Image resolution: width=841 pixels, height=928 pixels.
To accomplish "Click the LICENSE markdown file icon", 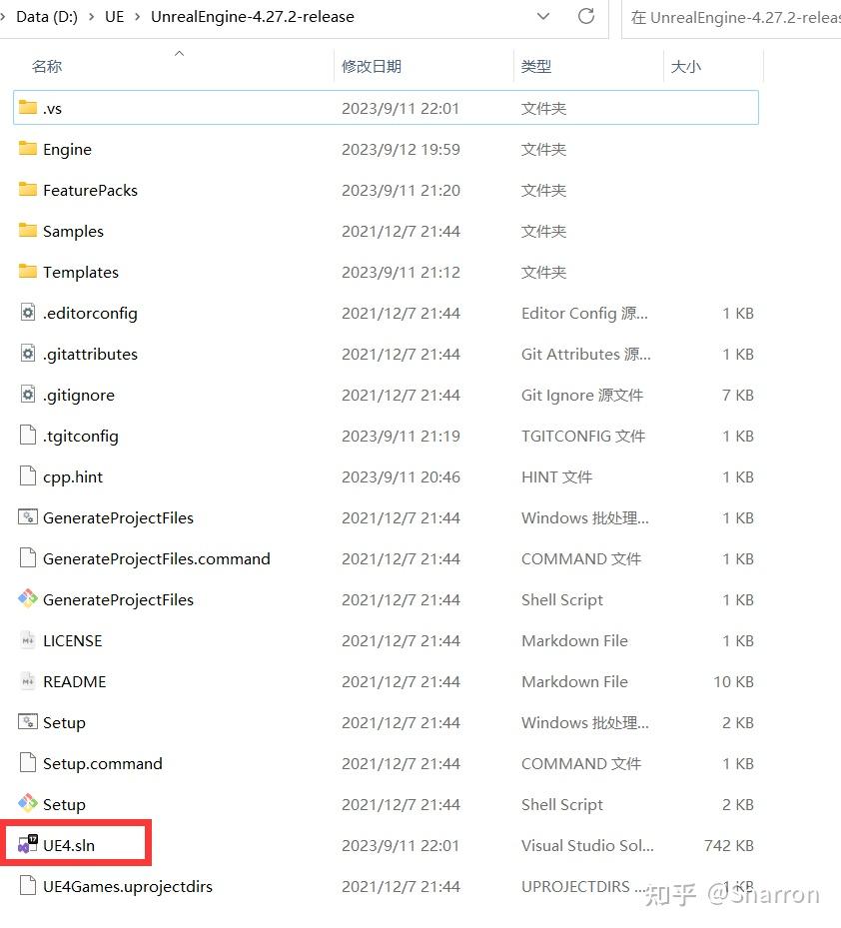I will pyautogui.click(x=28, y=639).
